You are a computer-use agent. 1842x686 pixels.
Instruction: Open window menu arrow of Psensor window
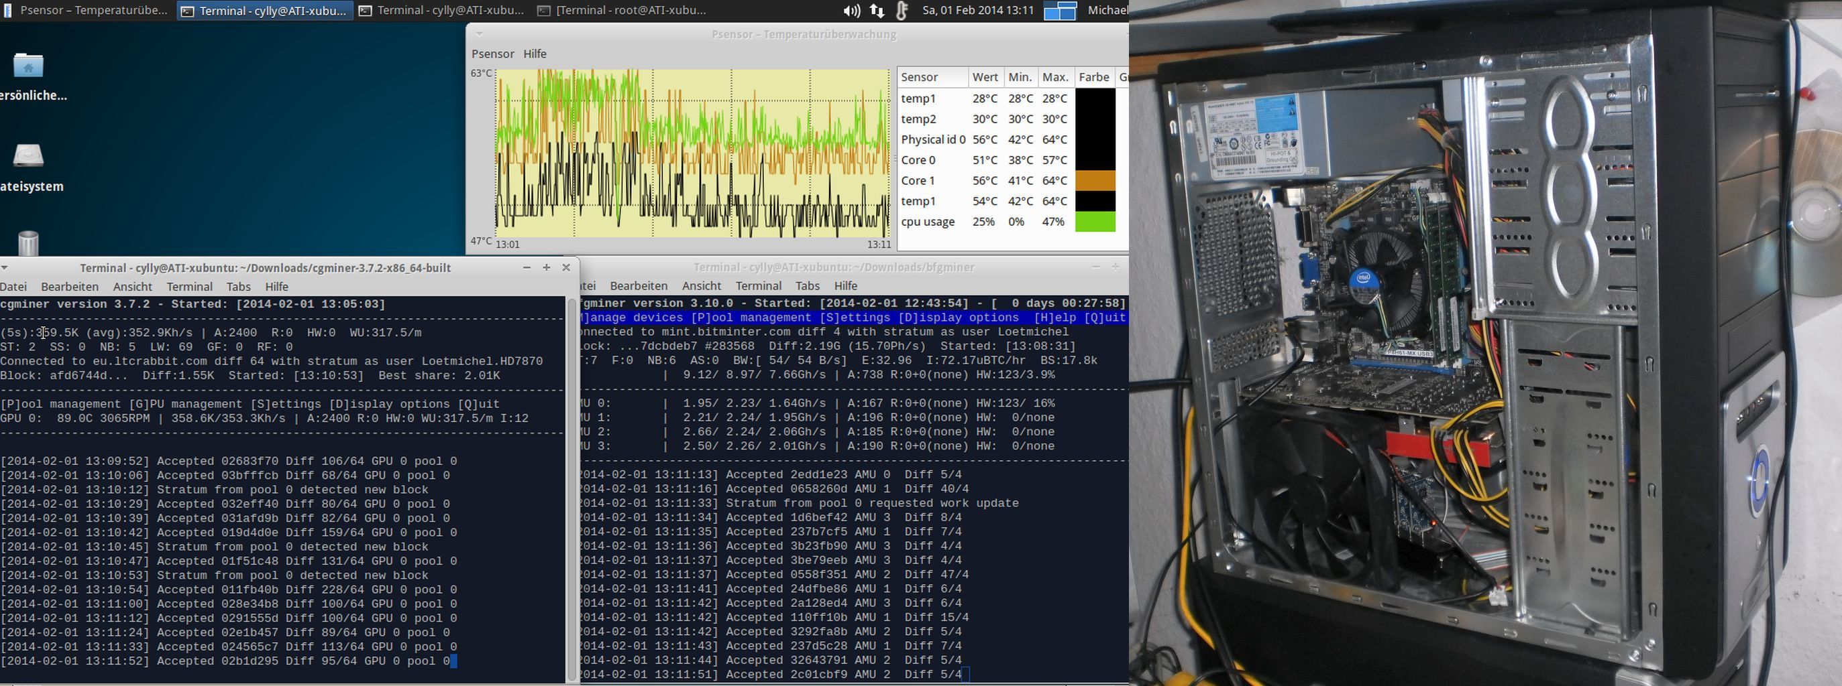coord(480,33)
